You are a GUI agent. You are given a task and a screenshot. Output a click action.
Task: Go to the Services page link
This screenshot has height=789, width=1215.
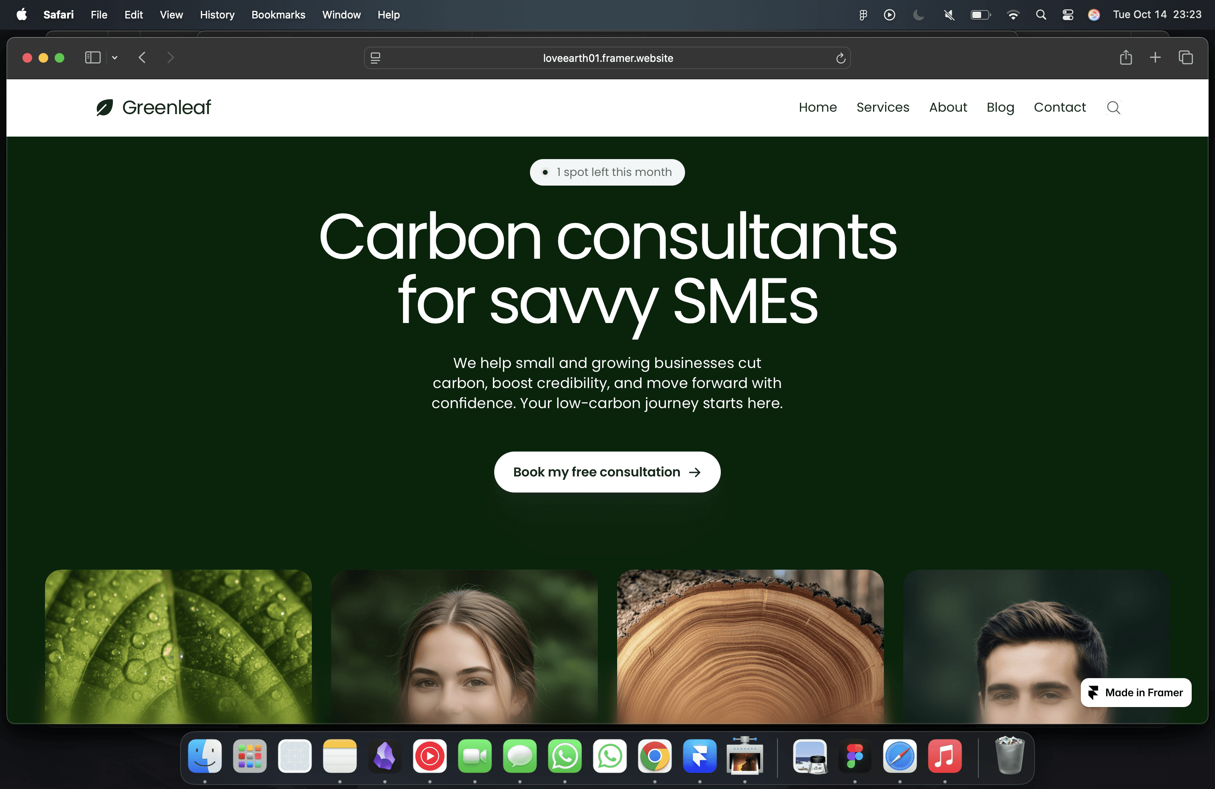tap(883, 108)
